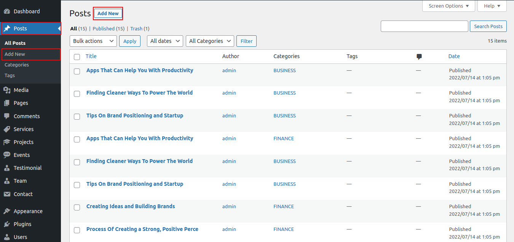
Task: Select checkbox for Process Of Creating a Strong post
Action: [77, 230]
